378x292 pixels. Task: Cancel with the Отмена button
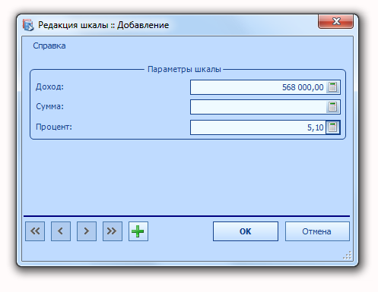point(317,231)
